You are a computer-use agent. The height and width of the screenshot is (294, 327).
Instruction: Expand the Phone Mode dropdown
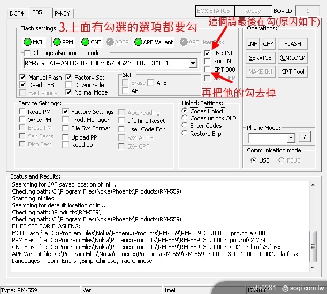[x=291, y=138]
